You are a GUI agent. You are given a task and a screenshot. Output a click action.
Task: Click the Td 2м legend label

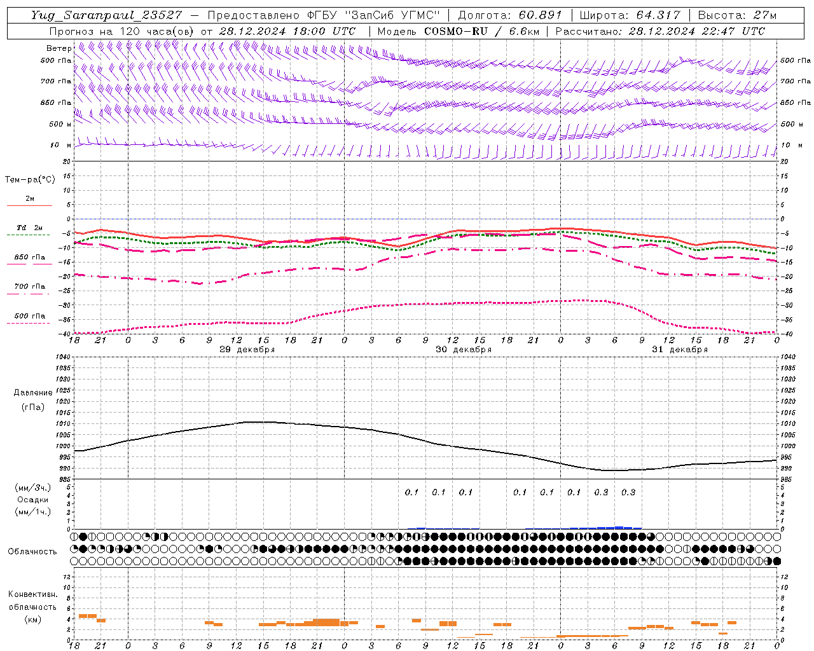[30, 228]
